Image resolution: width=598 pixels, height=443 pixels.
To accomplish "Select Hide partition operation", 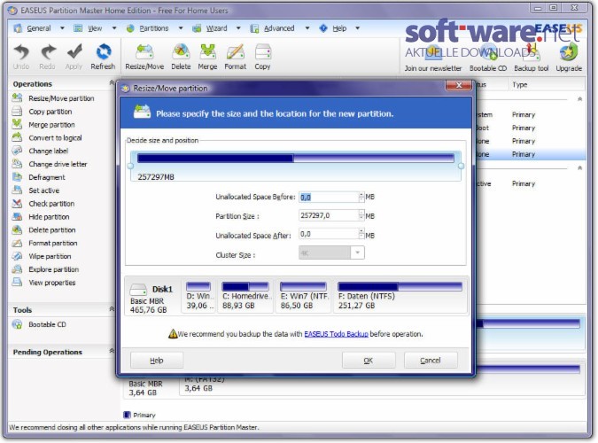I will click(x=41, y=217).
